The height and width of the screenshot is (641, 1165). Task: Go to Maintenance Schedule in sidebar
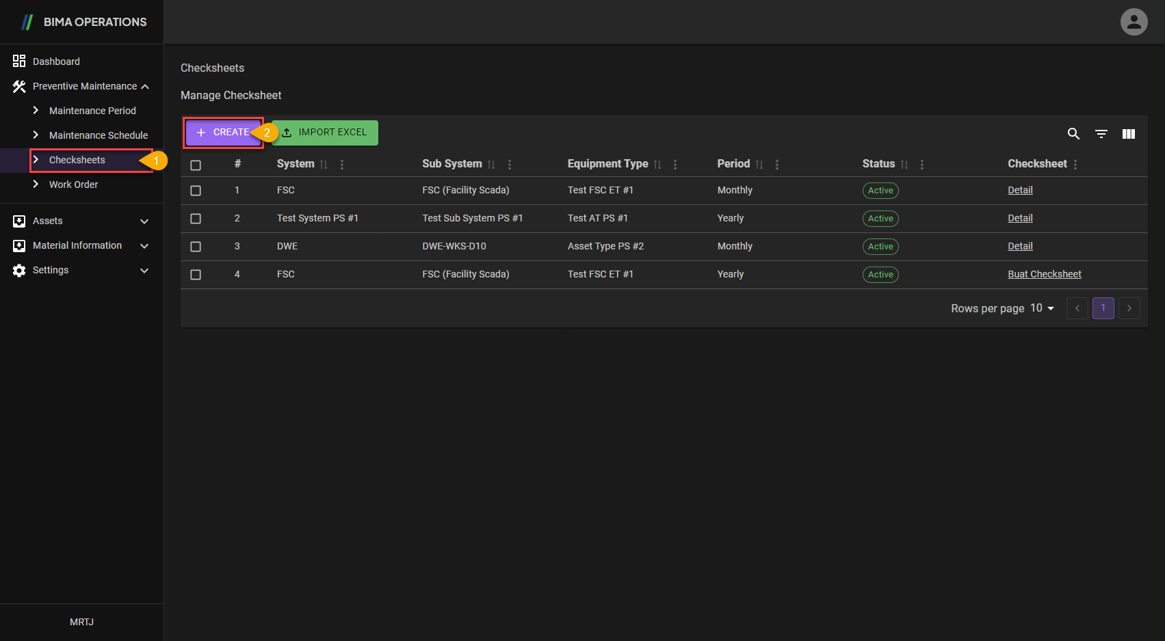[x=98, y=135]
